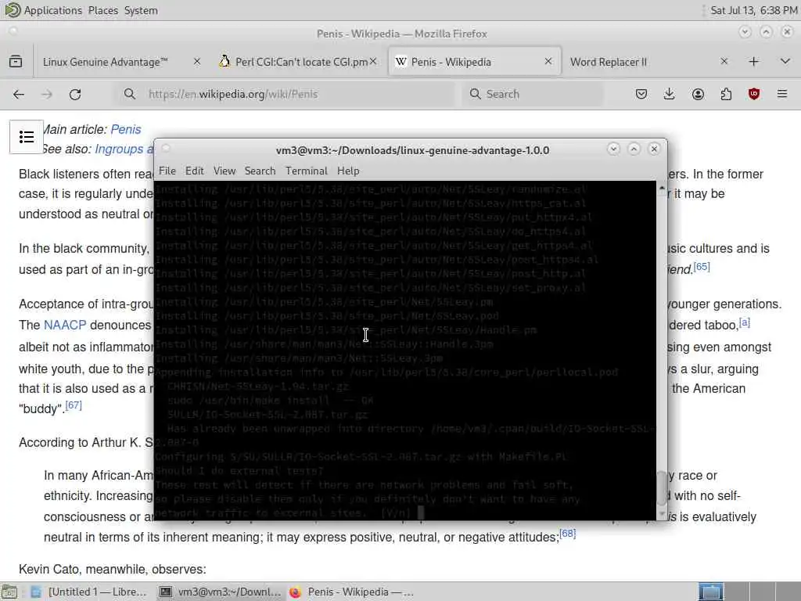This screenshot has height=601, width=801.
Task: Open System menu in top panel
Action: pos(141,10)
